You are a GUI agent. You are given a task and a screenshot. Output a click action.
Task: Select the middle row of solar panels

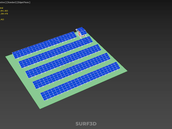click(x=63, y=61)
